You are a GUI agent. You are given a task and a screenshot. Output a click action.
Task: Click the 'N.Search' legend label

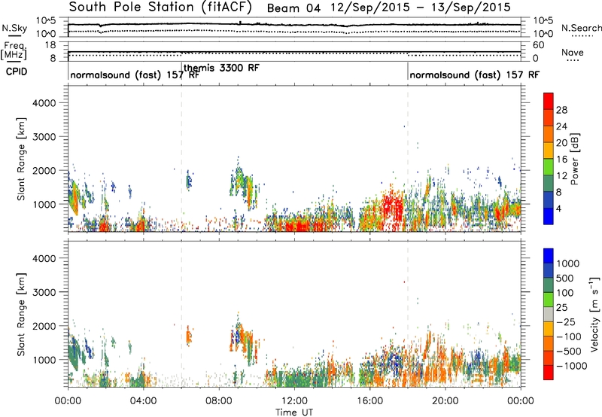tap(581, 28)
